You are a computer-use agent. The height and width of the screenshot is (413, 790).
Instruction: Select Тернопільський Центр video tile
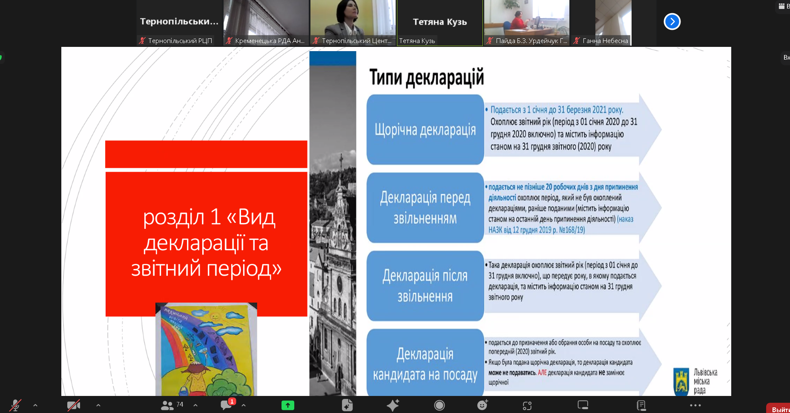coord(353,23)
